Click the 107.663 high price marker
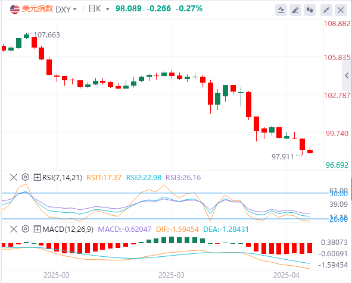Viewport: 352px width, 283px height. pos(46,35)
